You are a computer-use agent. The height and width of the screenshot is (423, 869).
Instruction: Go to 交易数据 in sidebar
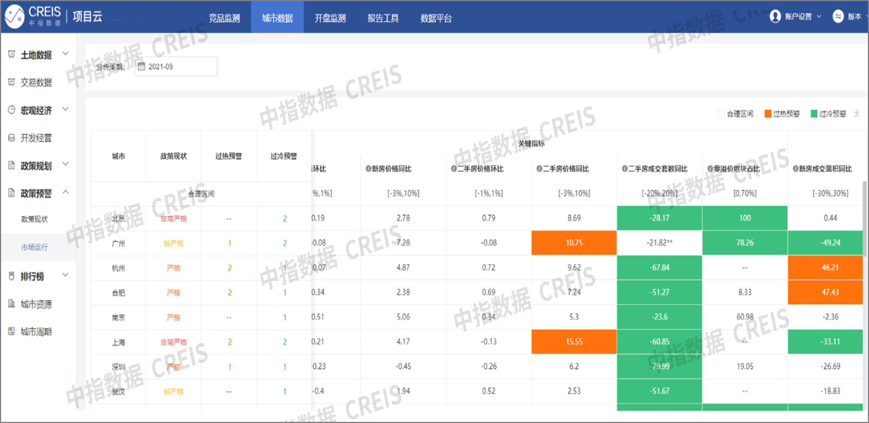[x=36, y=83]
